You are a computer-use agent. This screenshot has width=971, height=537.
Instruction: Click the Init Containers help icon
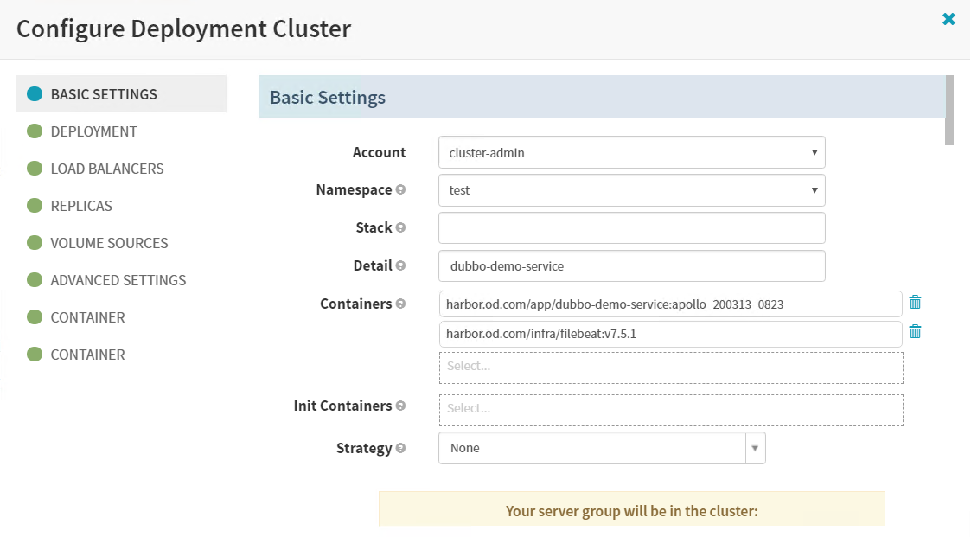pyautogui.click(x=400, y=406)
